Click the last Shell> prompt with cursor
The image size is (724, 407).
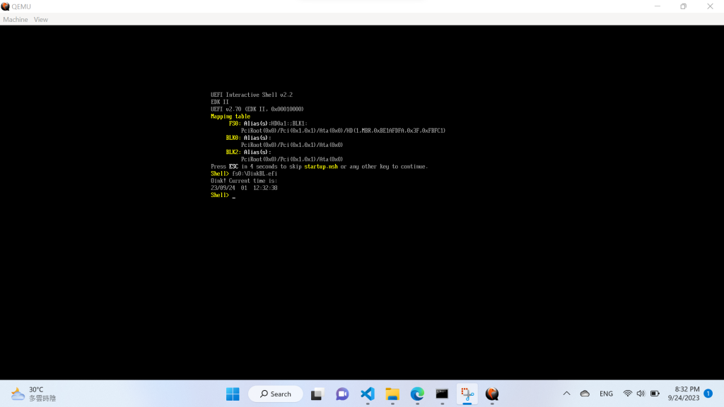tap(223, 195)
